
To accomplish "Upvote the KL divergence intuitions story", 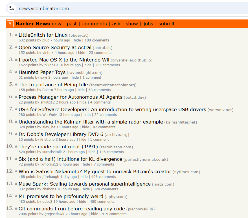I will (16, 159).
